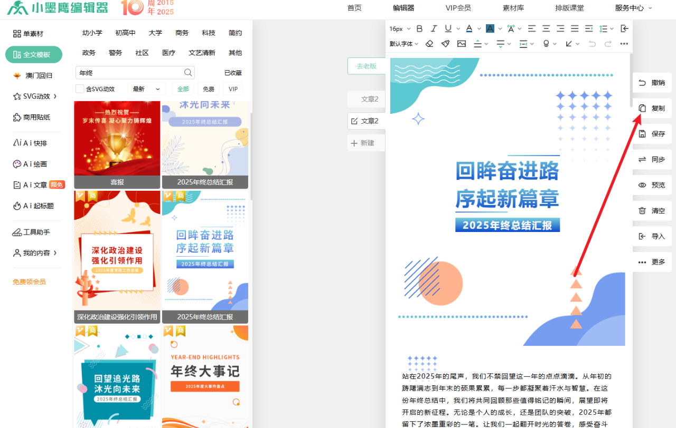Select the 全部 filter
Image resolution: width=676 pixels, height=428 pixels.
click(183, 89)
